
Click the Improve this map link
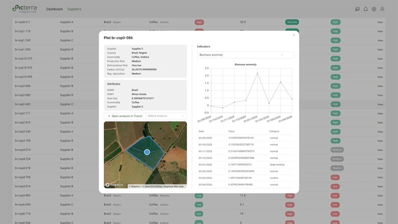coord(174,186)
